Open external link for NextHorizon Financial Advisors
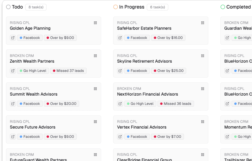252x161 pixels. 120,104
